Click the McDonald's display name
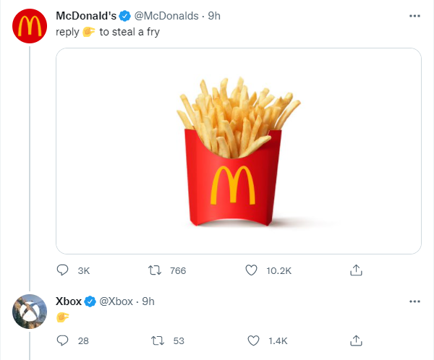 pos(86,16)
